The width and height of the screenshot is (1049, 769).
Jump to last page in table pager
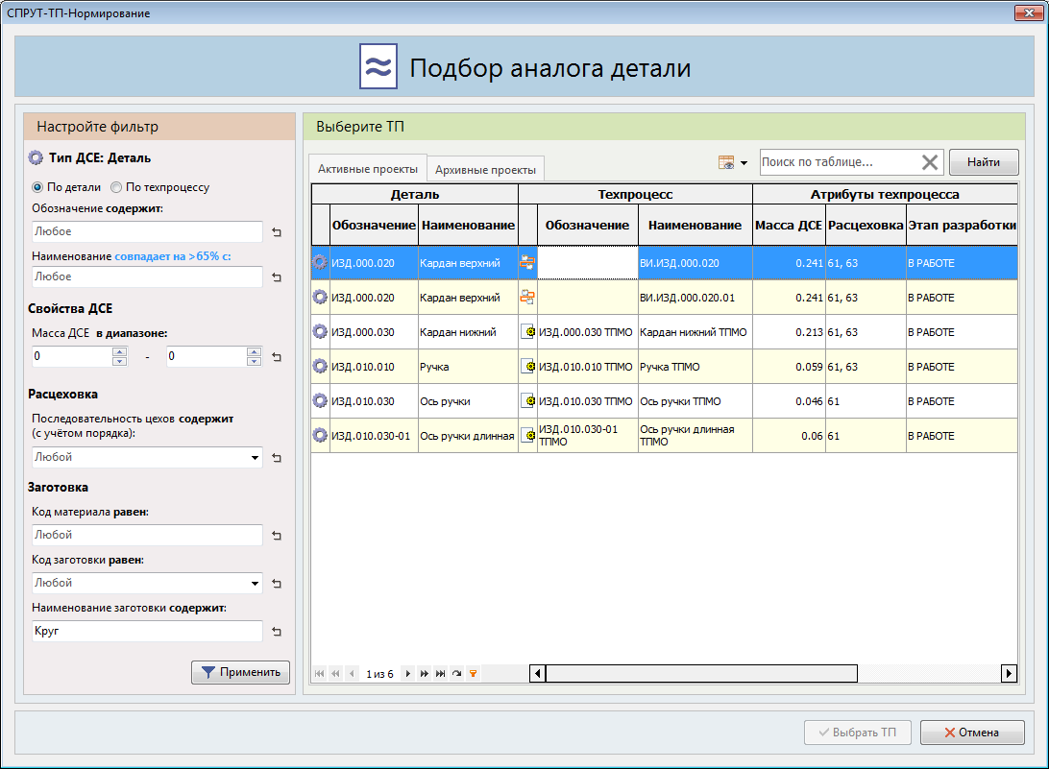pos(440,674)
